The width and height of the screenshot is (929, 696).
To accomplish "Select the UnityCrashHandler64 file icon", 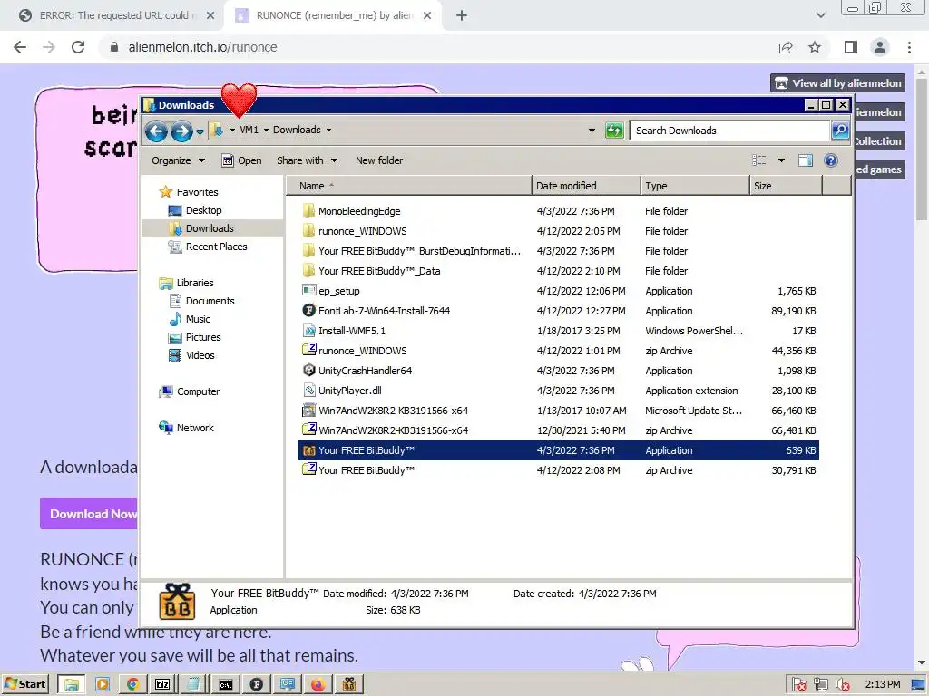I will pos(308,370).
